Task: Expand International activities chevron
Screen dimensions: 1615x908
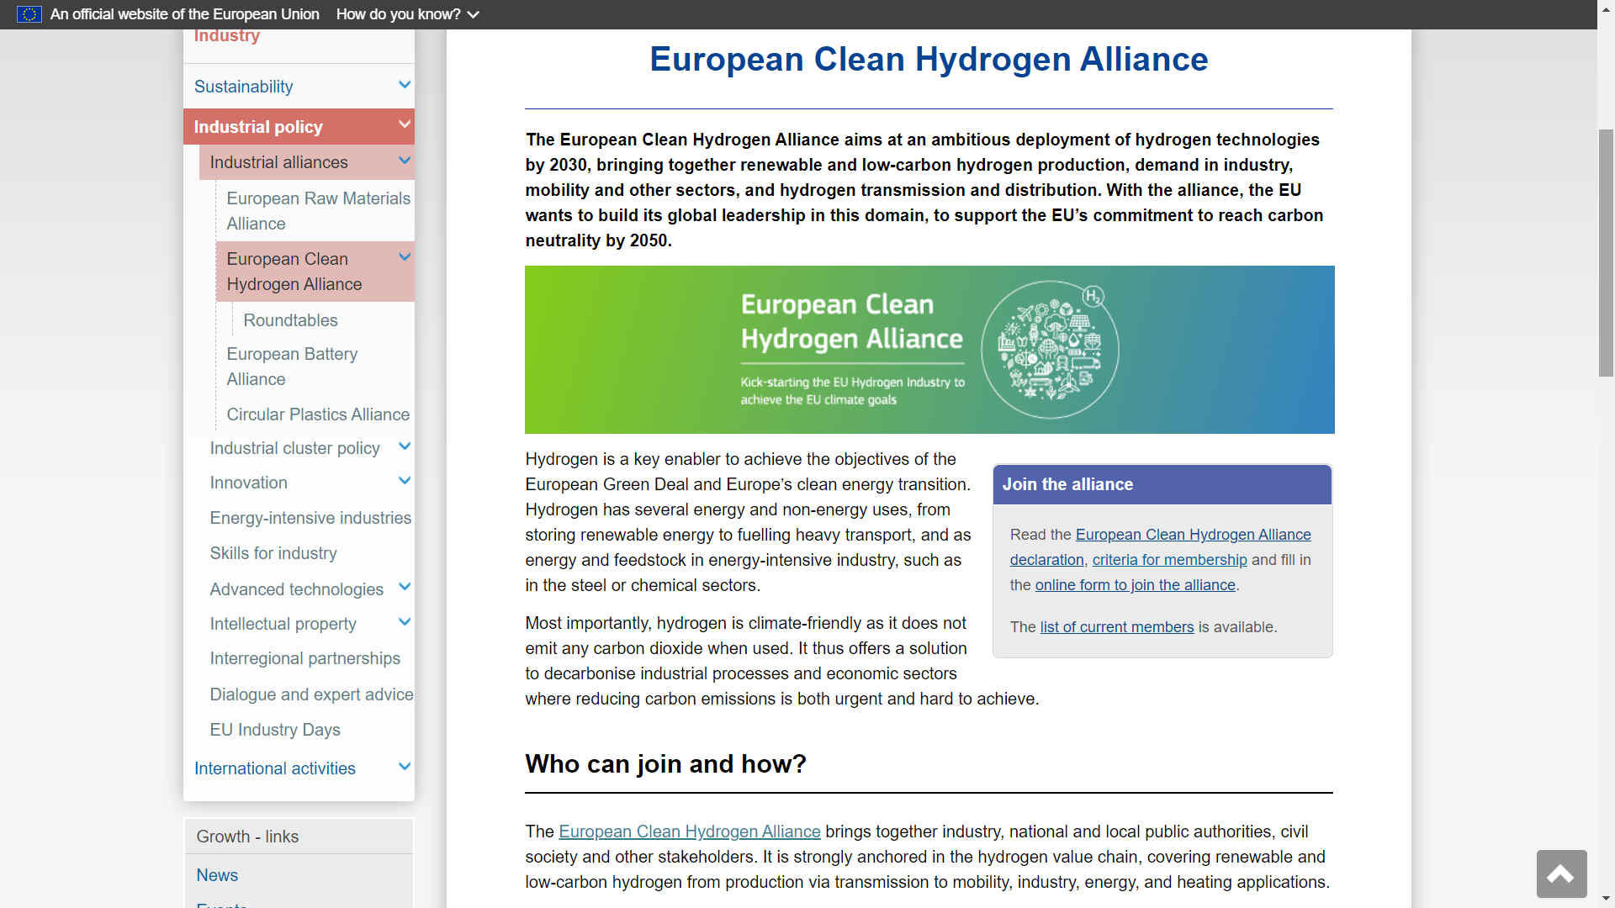Action: pyautogui.click(x=405, y=767)
